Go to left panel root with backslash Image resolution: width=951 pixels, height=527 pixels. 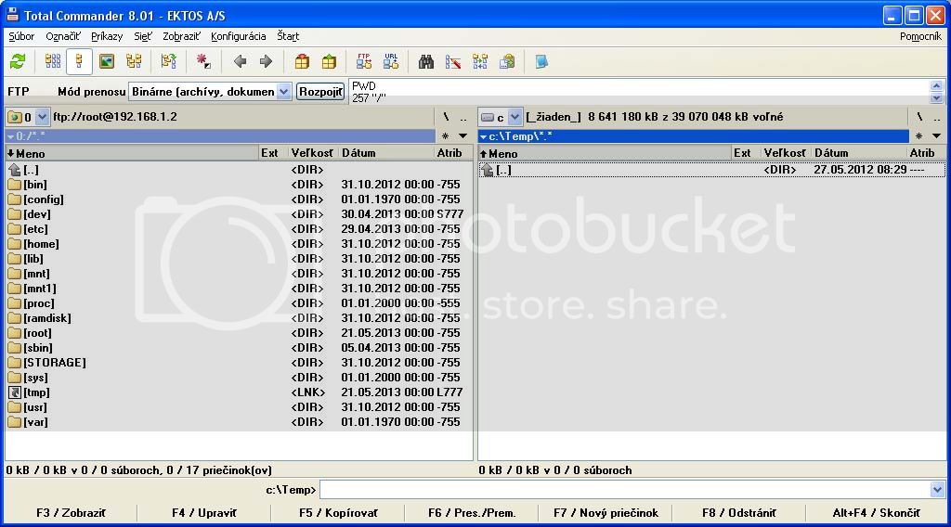[x=446, y=117]
